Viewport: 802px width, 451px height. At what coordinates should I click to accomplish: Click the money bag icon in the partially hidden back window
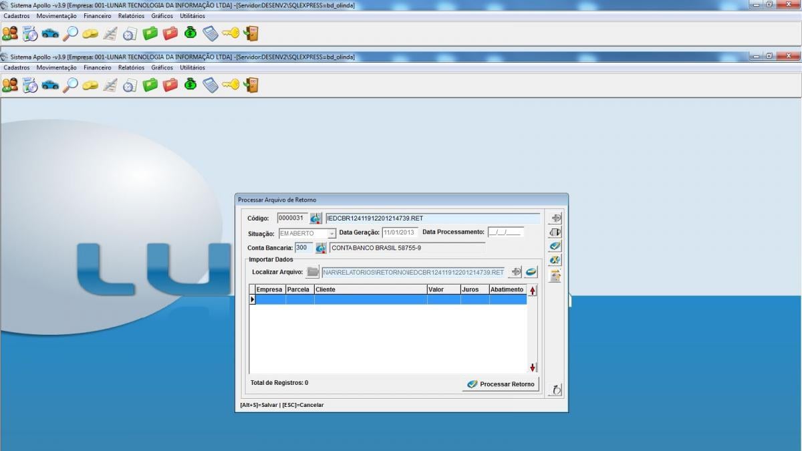190,33
